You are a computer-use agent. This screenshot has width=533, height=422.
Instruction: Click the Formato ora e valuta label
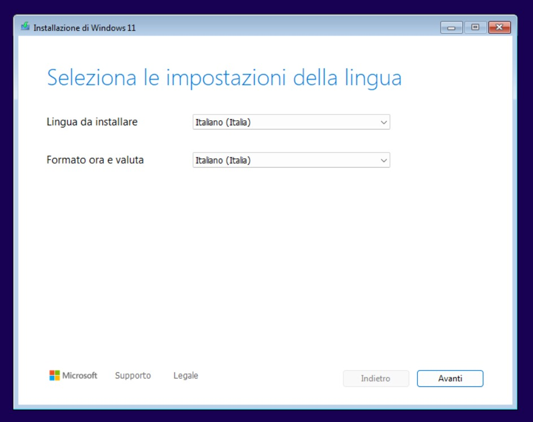pyautogui.click(x=95, y=160)
